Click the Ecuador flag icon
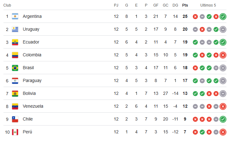This screenshot has width=233, height=144. [15, 42]
